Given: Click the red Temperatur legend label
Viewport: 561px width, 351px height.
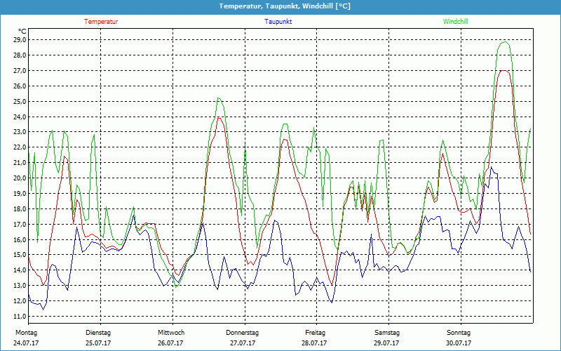Looking at the screenshot, I should pyautogui.click(x=101, y=22).
